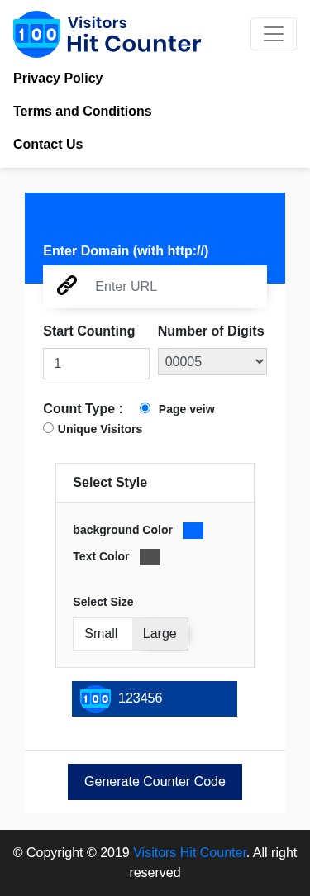Viewport: 310px width, 896px height.
Task: Toggle the hamburger navigation menu
Action: (274, 34)
